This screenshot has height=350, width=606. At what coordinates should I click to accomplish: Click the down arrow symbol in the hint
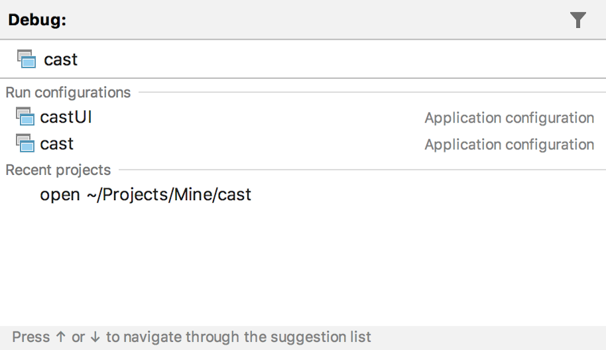coord(95,337)
